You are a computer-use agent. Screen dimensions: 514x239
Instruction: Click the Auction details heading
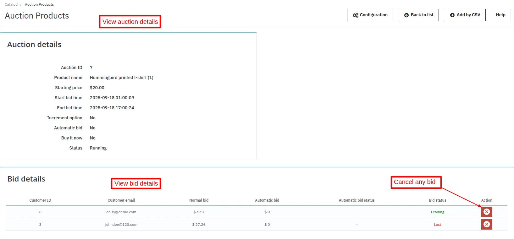(x=34, y=45)
